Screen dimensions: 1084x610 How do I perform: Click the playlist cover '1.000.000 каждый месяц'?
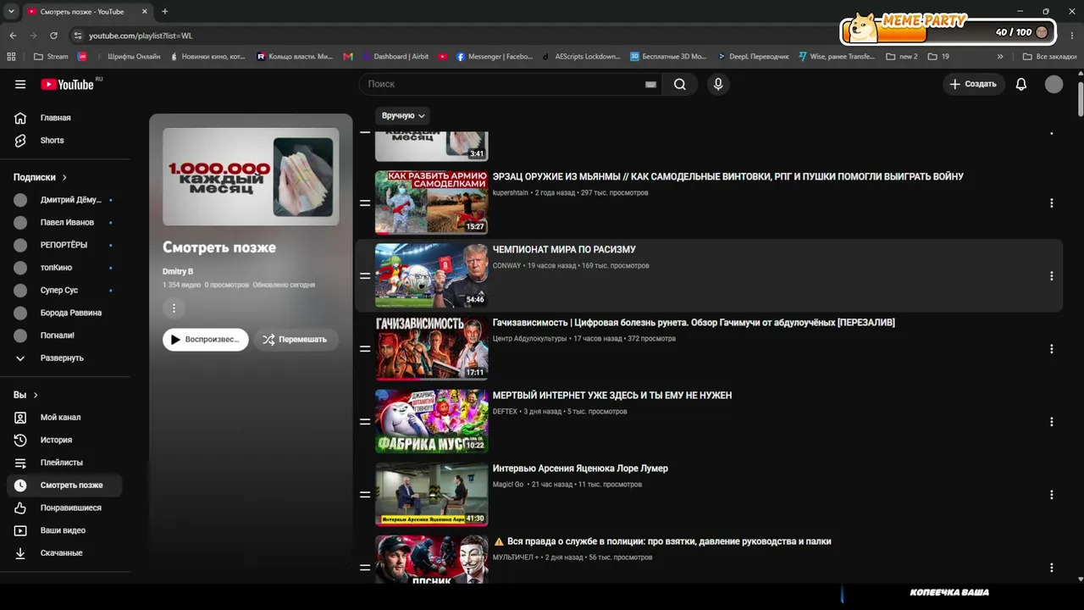tap(251, 176)
